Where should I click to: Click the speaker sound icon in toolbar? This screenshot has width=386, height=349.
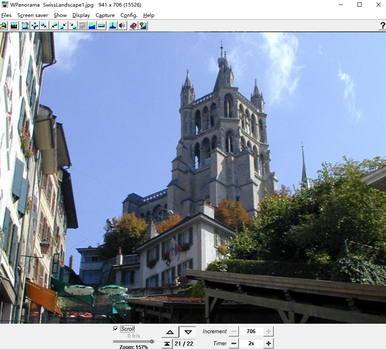pos(122,26)
